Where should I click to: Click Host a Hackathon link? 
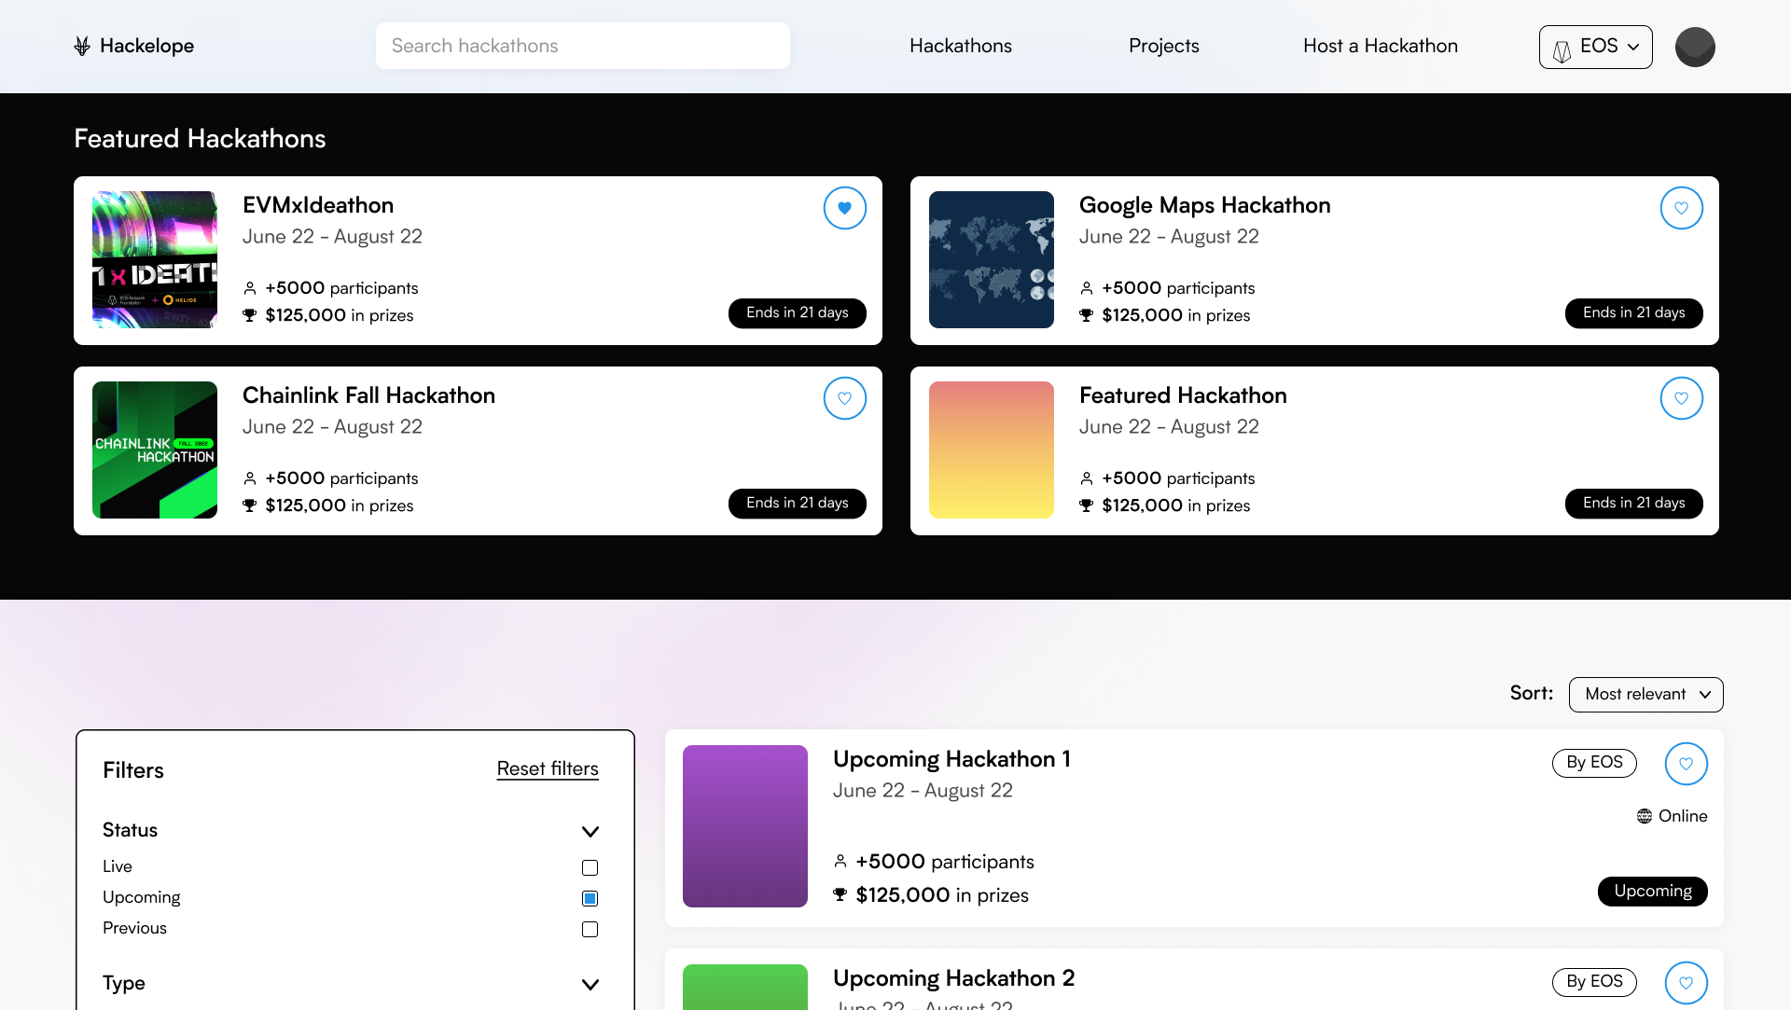(x=1380, y=46)
